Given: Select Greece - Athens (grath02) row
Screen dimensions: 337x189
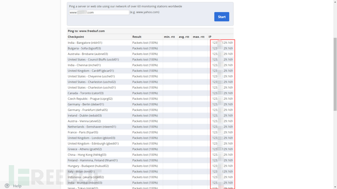Looking at the screenshot, I should pos(150,149).
